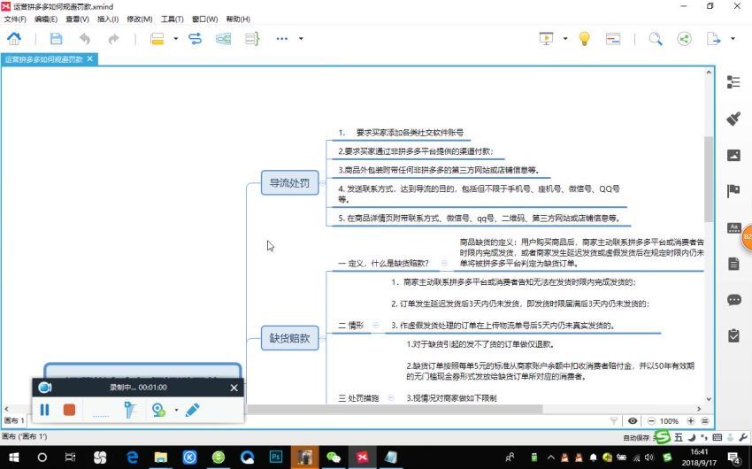
Task: Open the Image sidebar panel
Action: (x=733, y=155)
